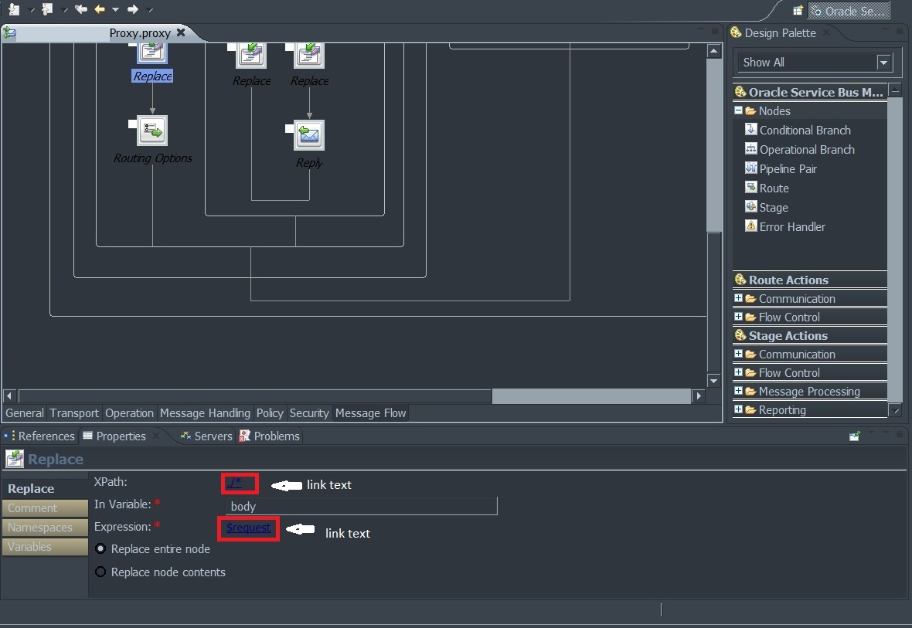Expand Flow Control under Route Actions
This screenshot has height=628, width=912.
click(x=738, y=317)
